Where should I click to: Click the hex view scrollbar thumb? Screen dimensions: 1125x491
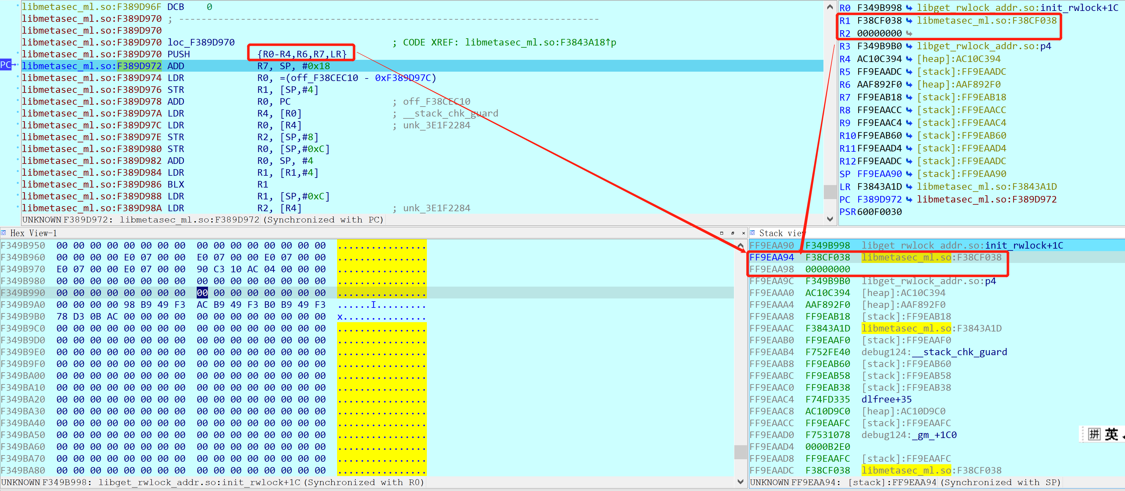740,452
